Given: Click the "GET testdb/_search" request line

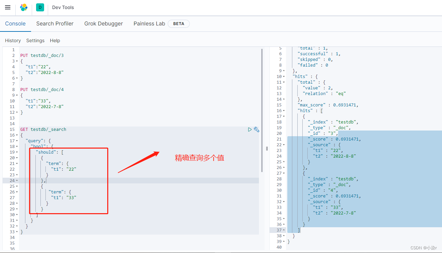Looking at the screenshot, I should pyautogui.click(x=43, y=130).
